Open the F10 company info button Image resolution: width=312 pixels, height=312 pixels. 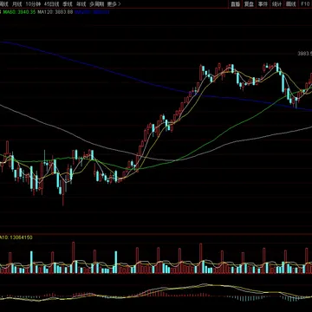305,4
